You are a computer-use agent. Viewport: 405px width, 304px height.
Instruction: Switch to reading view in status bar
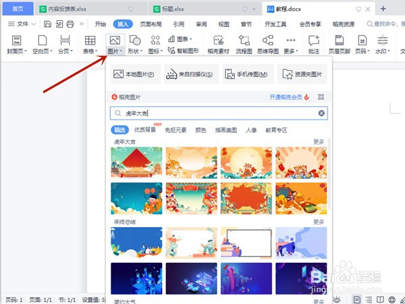coord(380,299)
